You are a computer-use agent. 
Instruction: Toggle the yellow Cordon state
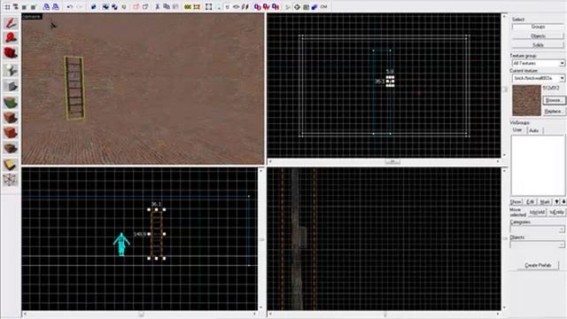click(x=188, y=6)
